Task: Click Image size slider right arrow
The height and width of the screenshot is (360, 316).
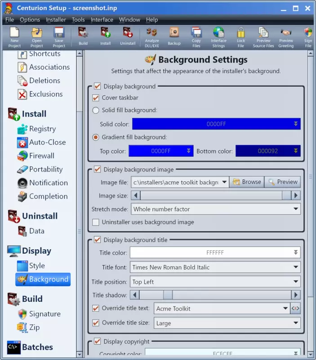Action: [296, 196]
